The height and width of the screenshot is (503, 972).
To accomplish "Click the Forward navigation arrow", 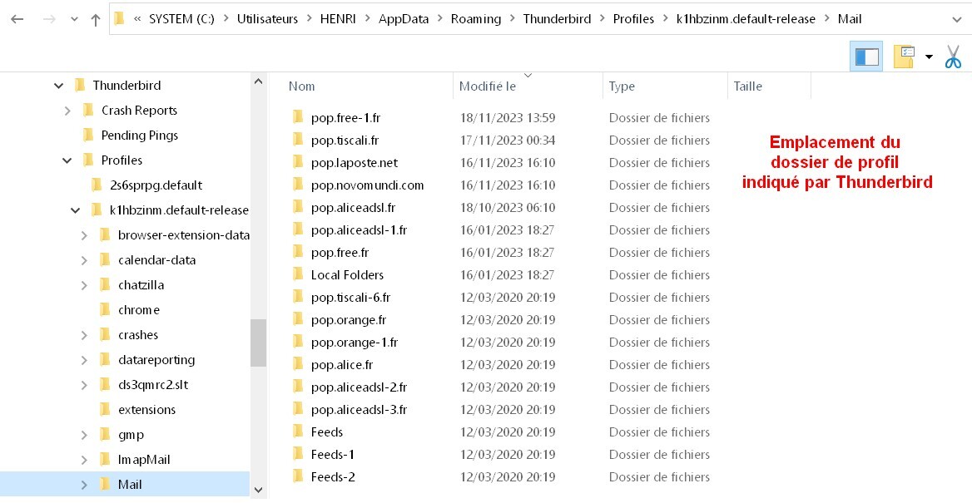I will (x=50, y=19).
